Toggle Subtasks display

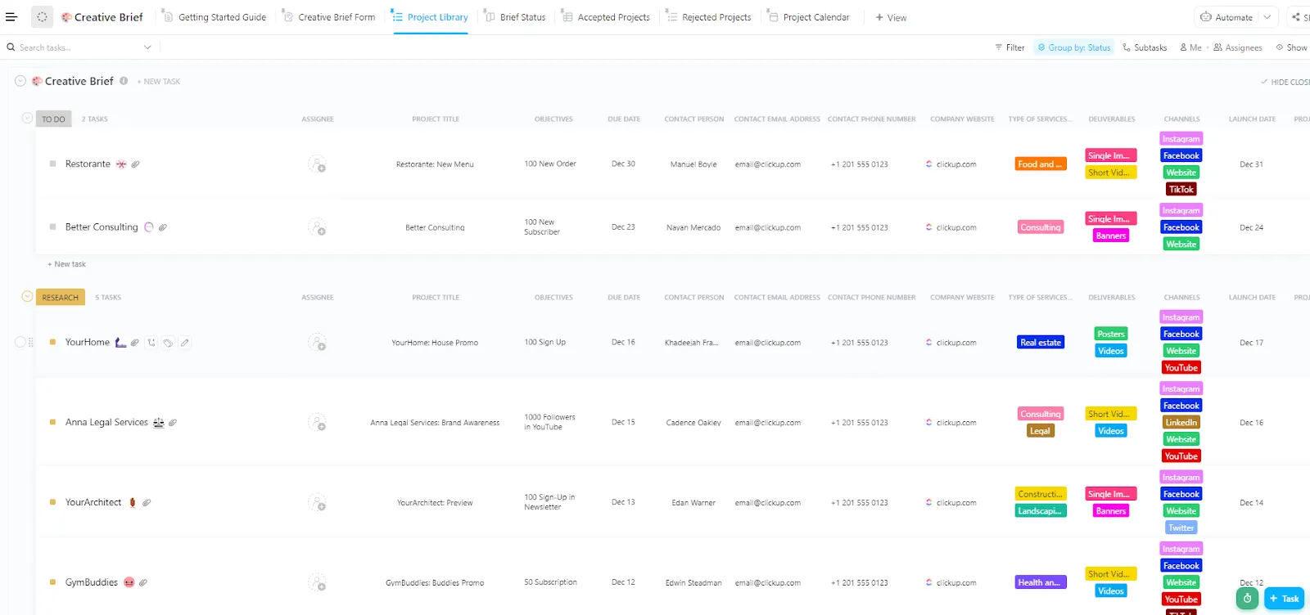coord(1145,47)
